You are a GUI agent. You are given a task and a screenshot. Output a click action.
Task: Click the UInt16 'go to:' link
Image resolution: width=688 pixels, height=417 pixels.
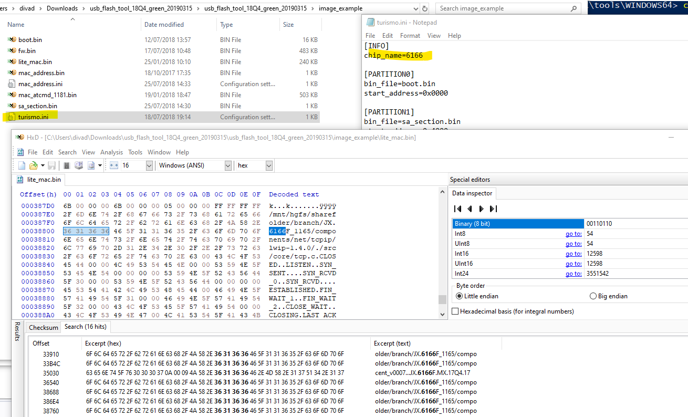(x=574, y=264)
